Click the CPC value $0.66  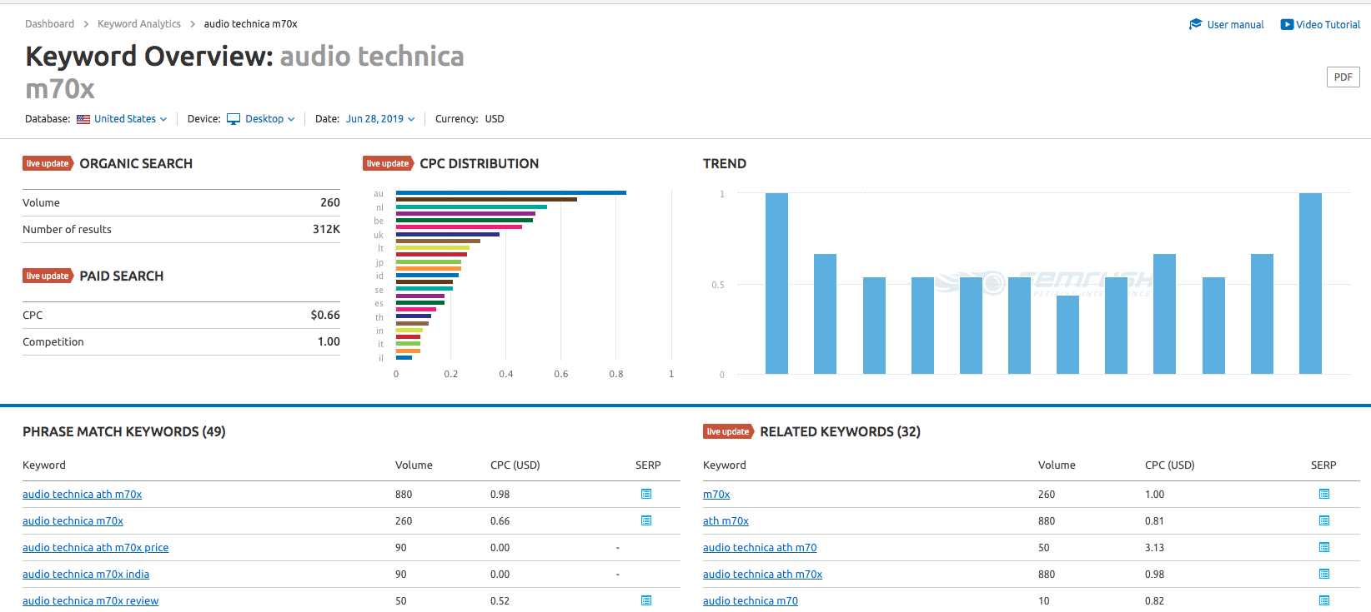325,315
